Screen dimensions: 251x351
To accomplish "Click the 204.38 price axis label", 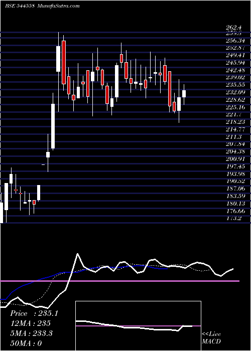I will pyautogui.click(x=235, y=151).
